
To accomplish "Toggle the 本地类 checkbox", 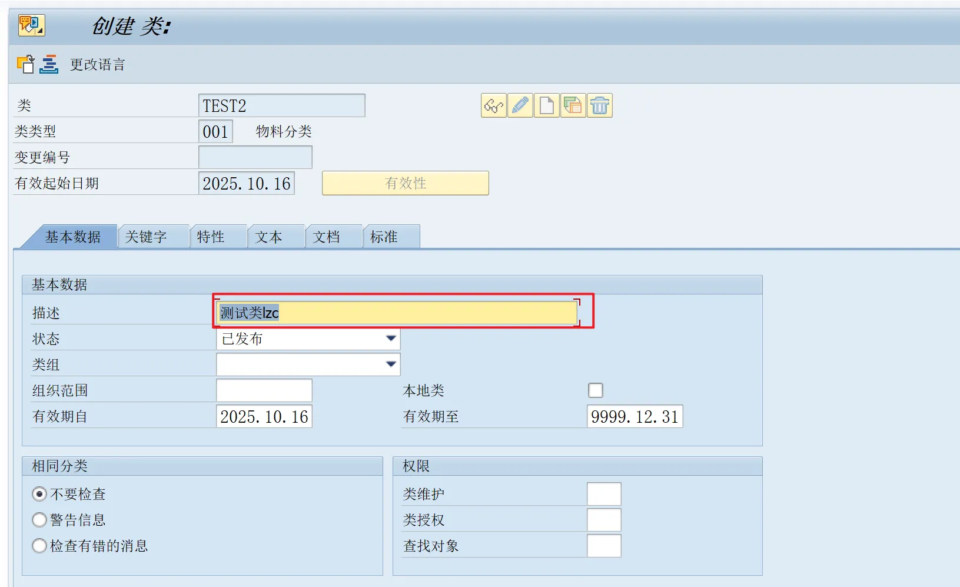I will 596,390.
